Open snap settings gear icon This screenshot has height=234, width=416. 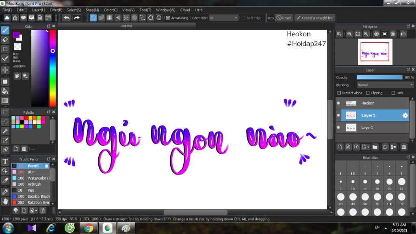tap(159, 18)
